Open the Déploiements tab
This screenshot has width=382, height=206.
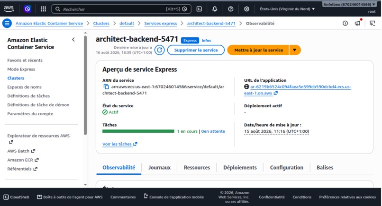240,167
